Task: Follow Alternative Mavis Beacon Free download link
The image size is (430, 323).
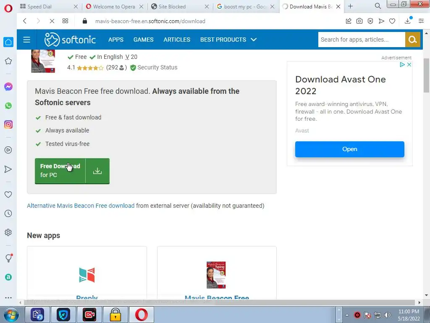Action: click(81, 206)
